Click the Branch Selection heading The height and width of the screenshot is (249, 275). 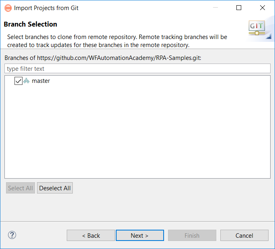click(x=30, y=24)
